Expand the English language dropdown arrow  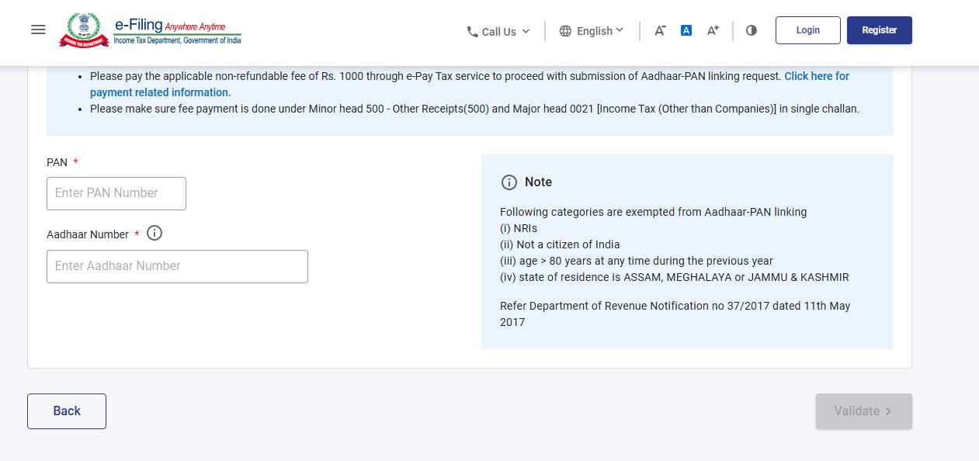click(620, 30)
